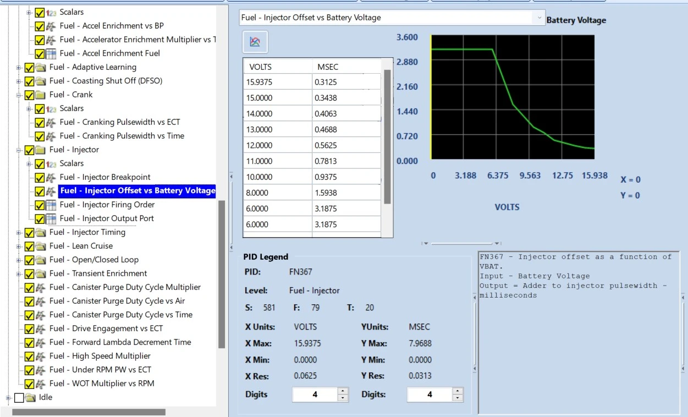Select Fuel - Injector Output Port tree item
This screenshot has height=417, width=688.
coord(107,218)
